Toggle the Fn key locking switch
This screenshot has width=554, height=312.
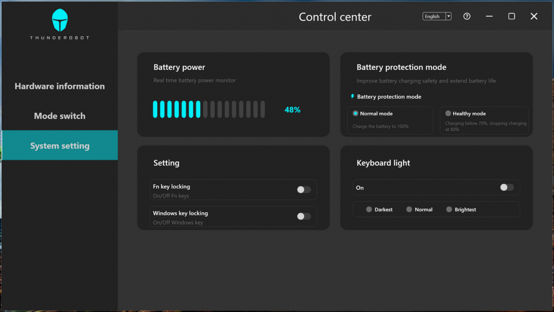click(x=304, y=190)
